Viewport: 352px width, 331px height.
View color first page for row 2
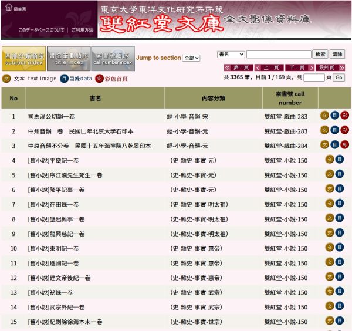click(344, 130)
